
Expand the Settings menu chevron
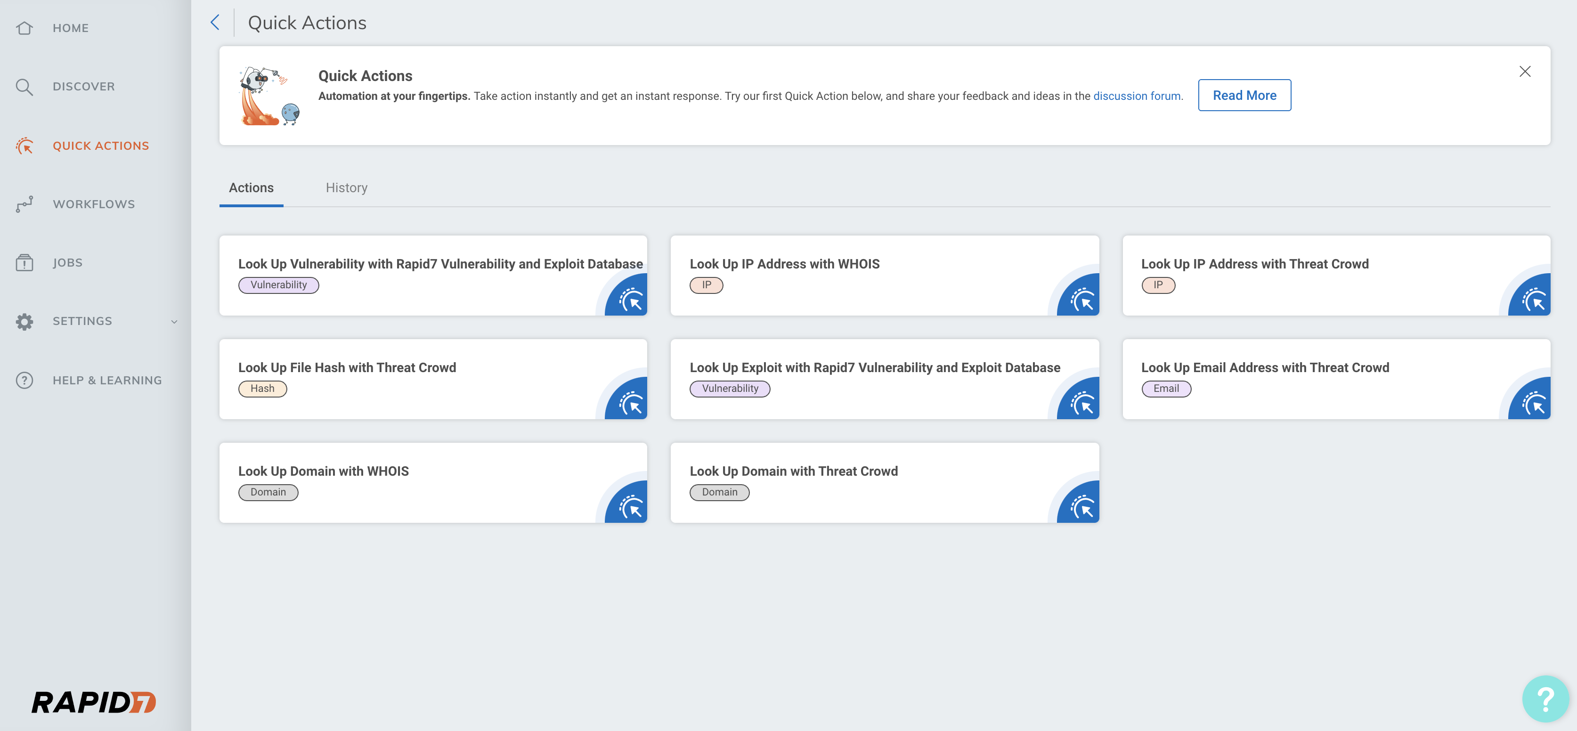[x=174, y=321]
